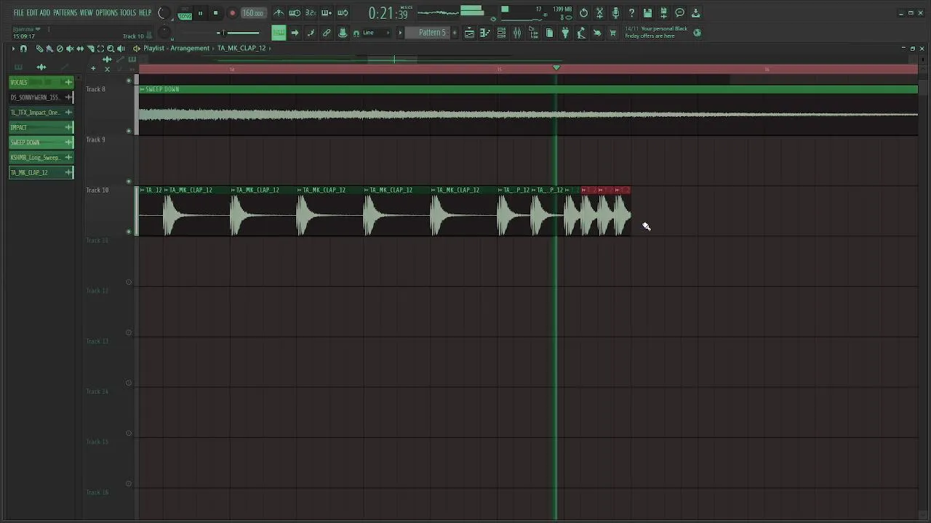Toggle the recording countdown icon
Image resolution: width=931 pixels, height=523 pixels.
311,13
